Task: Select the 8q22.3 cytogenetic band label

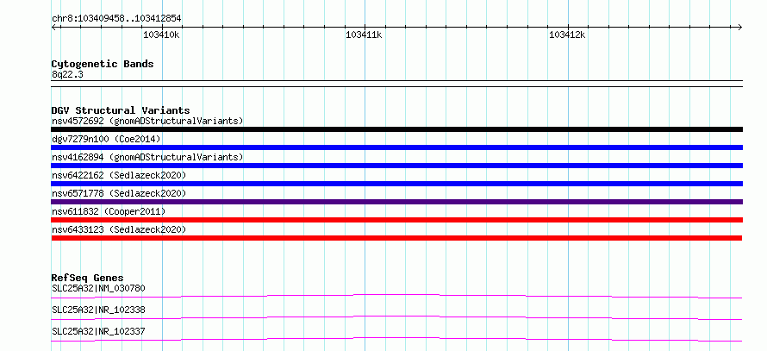Action: (x=67, y=75)
